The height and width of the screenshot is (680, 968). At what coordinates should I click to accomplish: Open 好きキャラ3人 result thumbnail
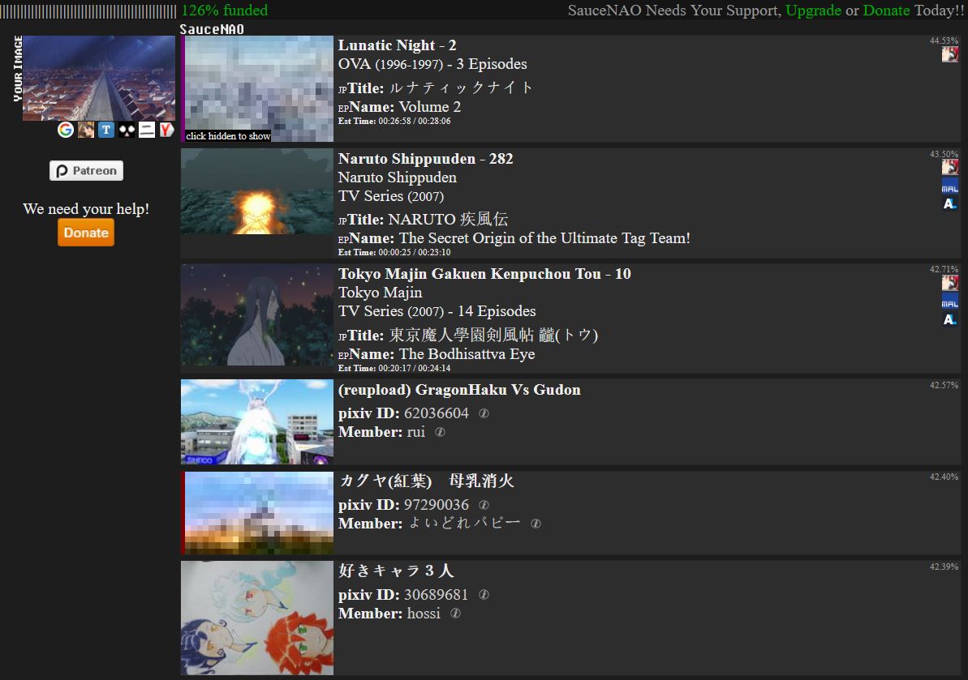click(x=257, y=618)
